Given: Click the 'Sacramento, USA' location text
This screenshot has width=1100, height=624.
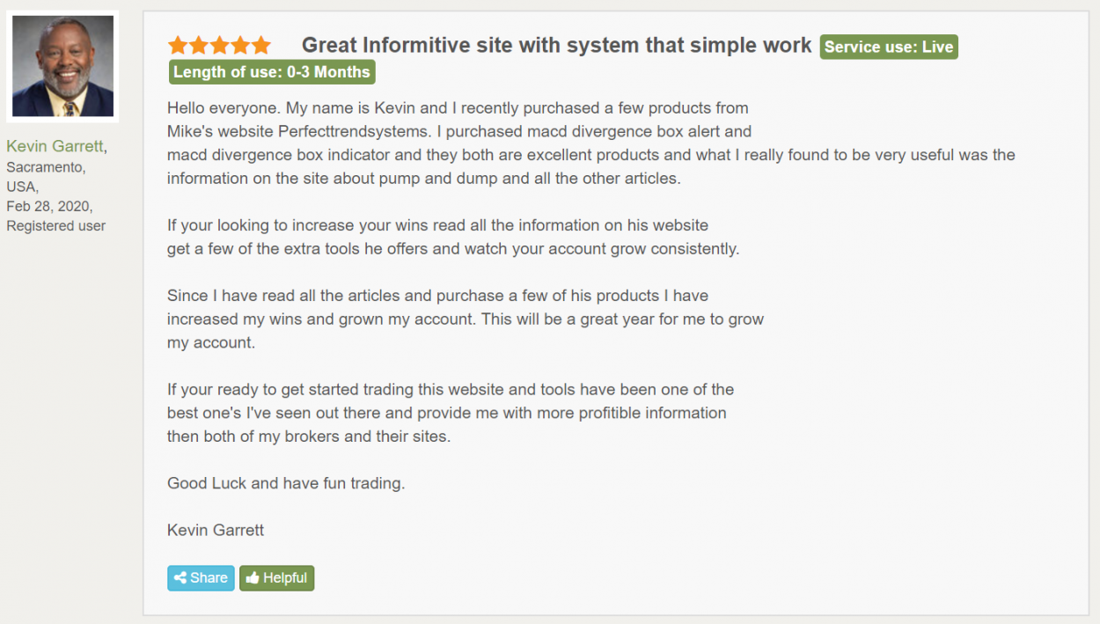Looking at the screenshot, I should pyautogui.click(x=46, y=177).
